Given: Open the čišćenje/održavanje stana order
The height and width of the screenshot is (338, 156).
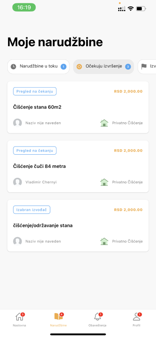Looking at the screenshot, I should [78, 226].
